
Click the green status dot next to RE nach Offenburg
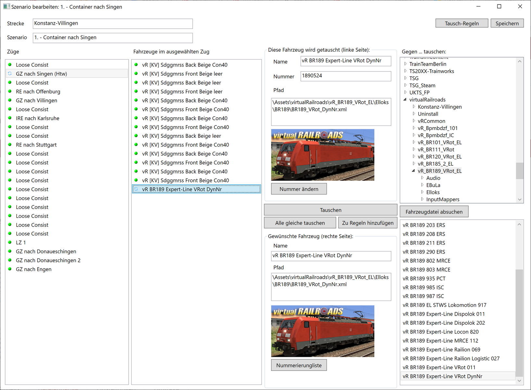(x=10, y=92)
